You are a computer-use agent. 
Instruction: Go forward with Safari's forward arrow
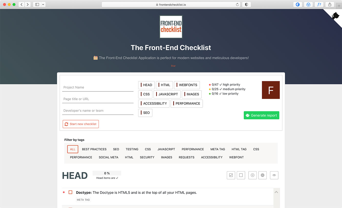pos(28,4)
